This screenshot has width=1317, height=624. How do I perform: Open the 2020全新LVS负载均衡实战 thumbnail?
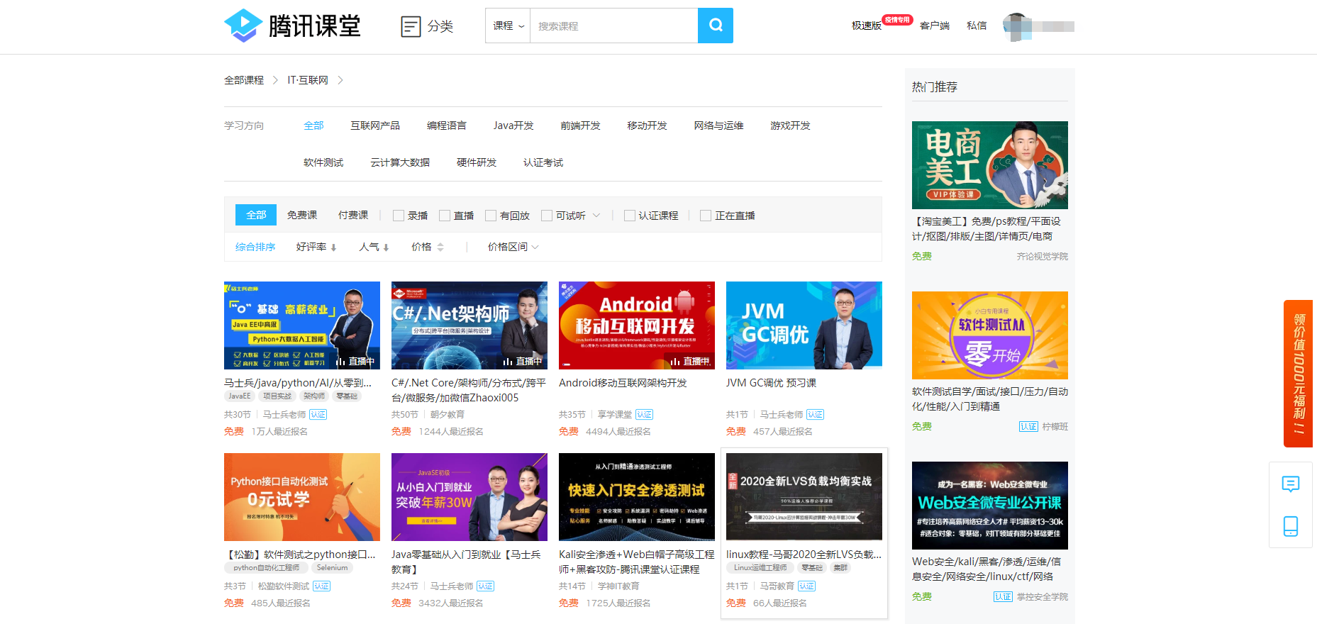tap(804, 497)
